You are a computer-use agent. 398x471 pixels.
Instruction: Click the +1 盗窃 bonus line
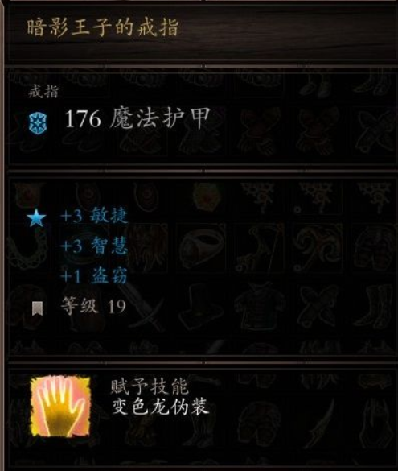(94, 275)
